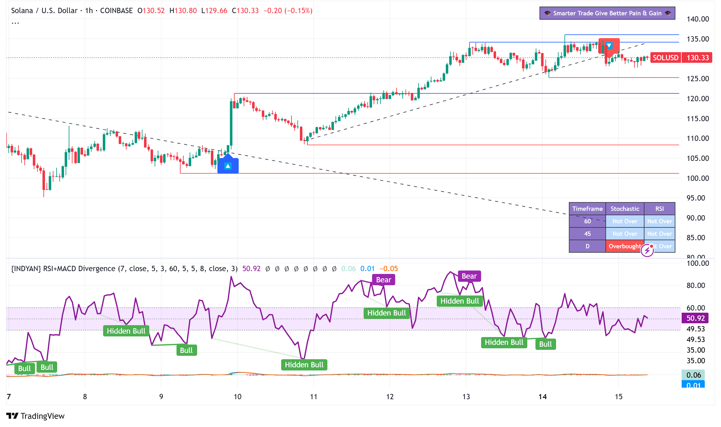Screen dimensions: 721x427
Task: Click the high price H130.80 value
Action: coord(183,11)
